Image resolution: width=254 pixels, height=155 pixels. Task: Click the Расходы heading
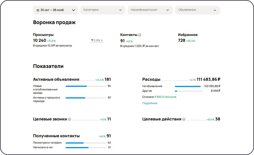[x=151, y=80]
